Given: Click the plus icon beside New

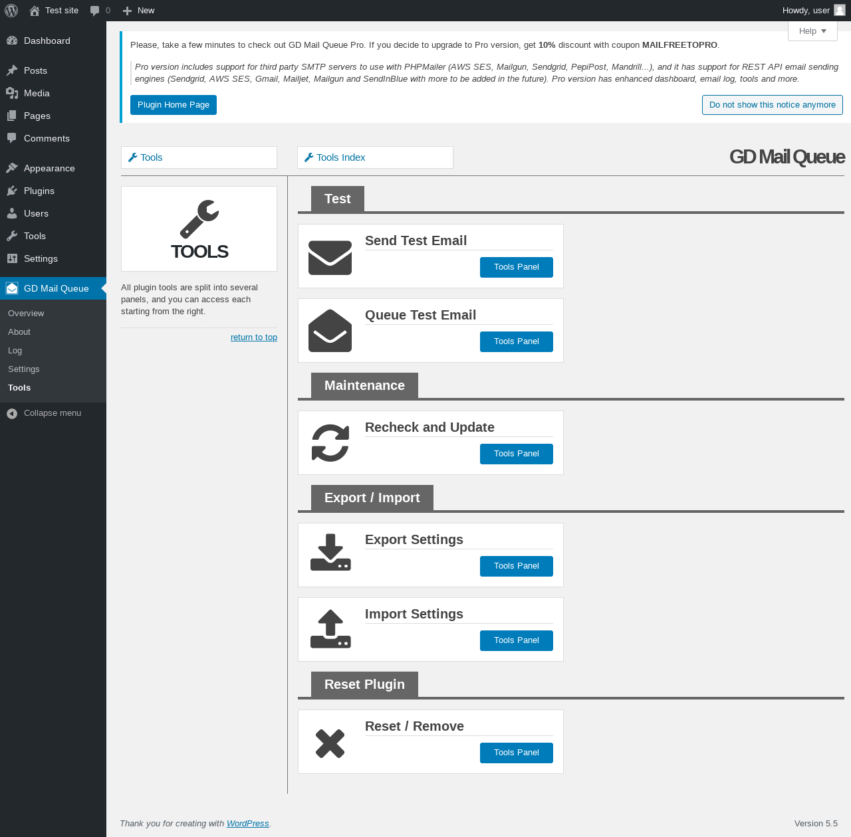Looking at the screenshot, I should coord(128,11).
